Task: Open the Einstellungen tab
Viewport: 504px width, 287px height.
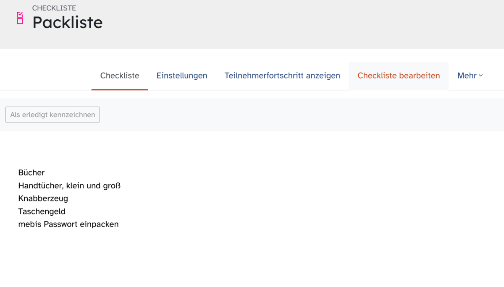Action: [182, 76]
